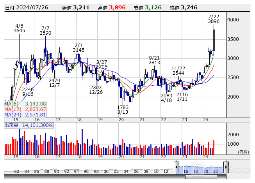
Task: Select the MA(24) legend entry
Action: (25, 114)
